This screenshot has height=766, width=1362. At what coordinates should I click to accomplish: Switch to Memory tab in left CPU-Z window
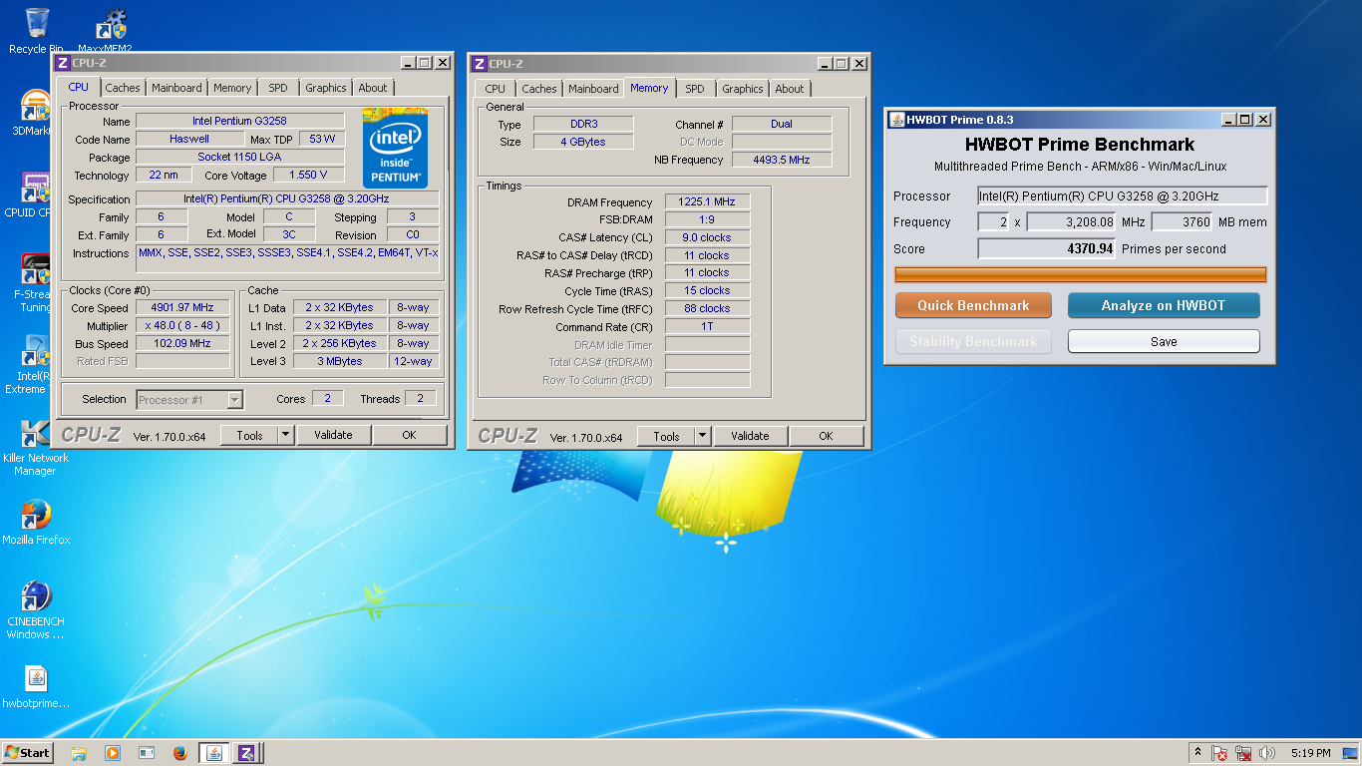click(x=232, y=88)
